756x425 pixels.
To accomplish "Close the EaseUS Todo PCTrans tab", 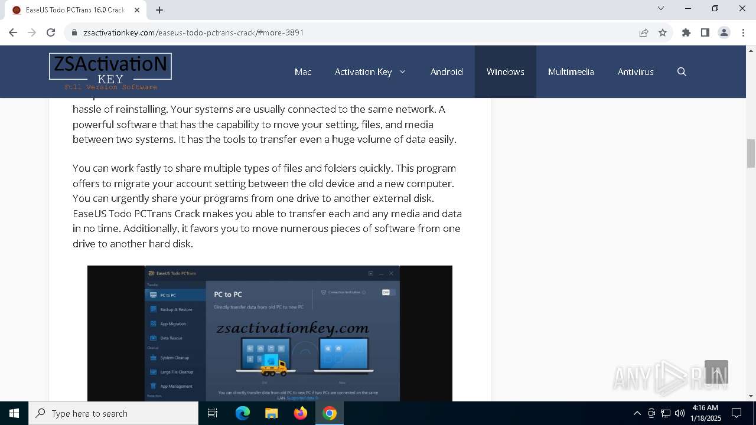I will coord(137,10).
